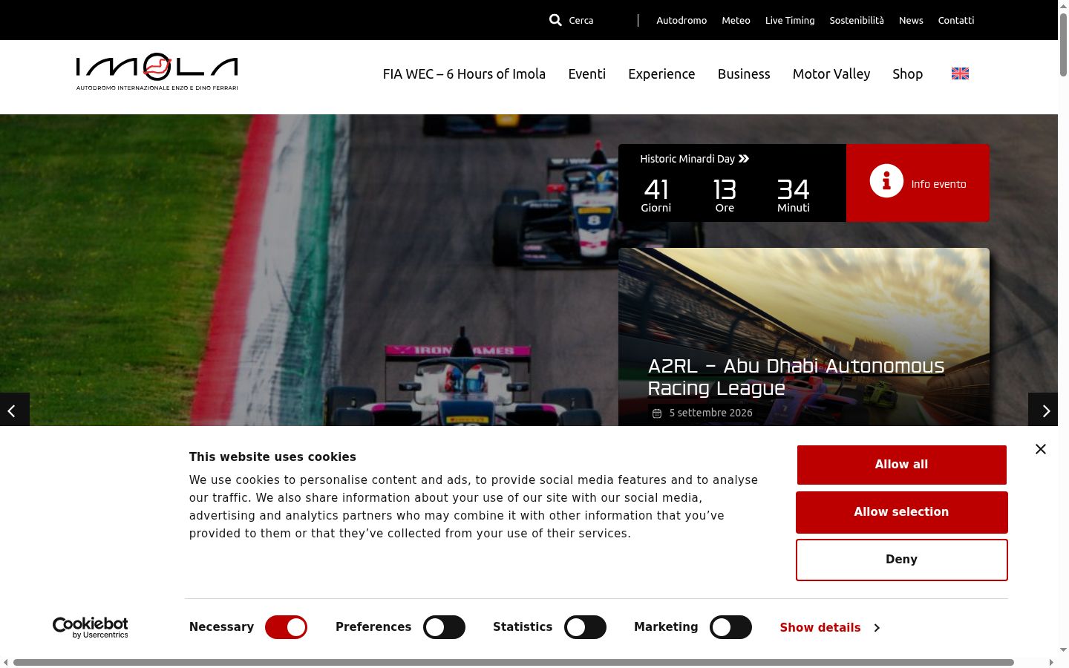Click the search magnifier icon
This screenshot has width=1069, height=668.
pyautogui.click(x=555, y=20)
